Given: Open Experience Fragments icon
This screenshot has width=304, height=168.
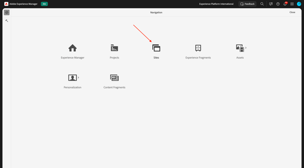Looking at the screenshot, I should click(x=198, y=48).
